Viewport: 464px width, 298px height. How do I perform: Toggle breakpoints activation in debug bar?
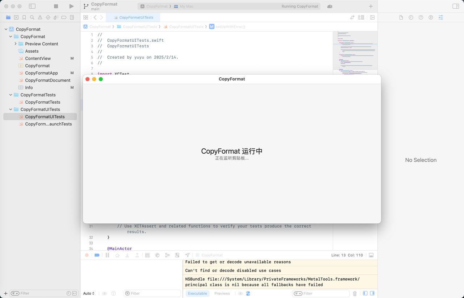[x=97, y=255]
